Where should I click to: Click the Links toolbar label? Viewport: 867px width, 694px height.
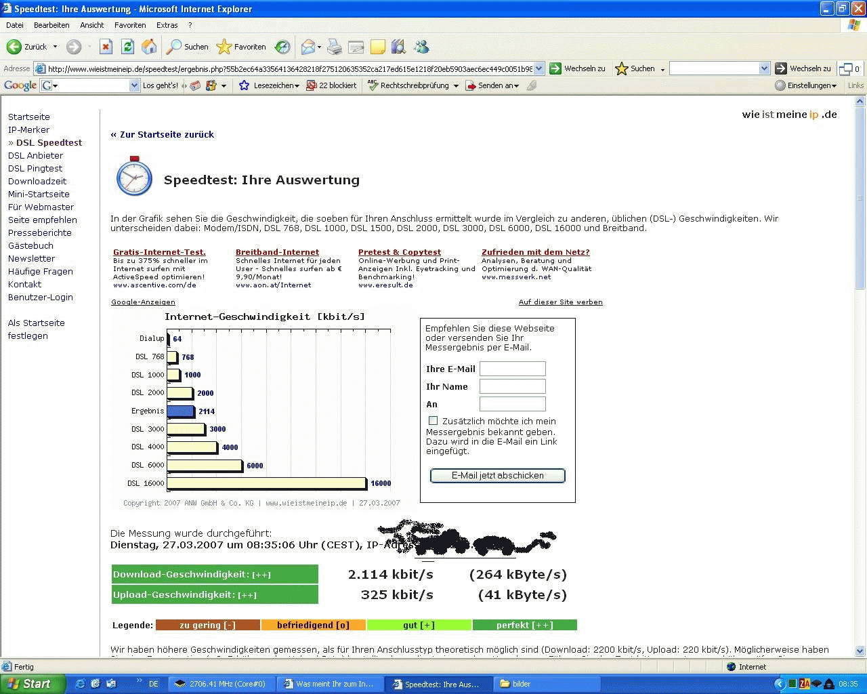point(855,85)
